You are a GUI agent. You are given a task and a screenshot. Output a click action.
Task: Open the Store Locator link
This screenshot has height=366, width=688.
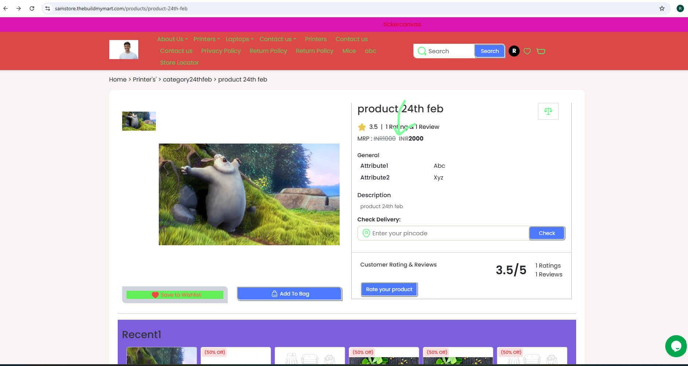click(x=179, y=63)
